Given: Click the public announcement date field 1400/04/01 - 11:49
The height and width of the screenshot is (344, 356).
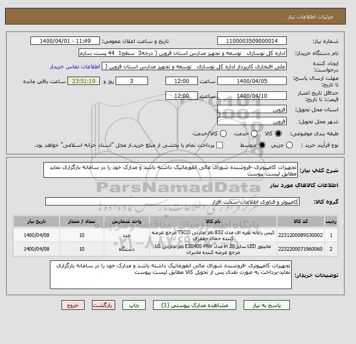Looking at the screenshot, I should tap(65, 41).
